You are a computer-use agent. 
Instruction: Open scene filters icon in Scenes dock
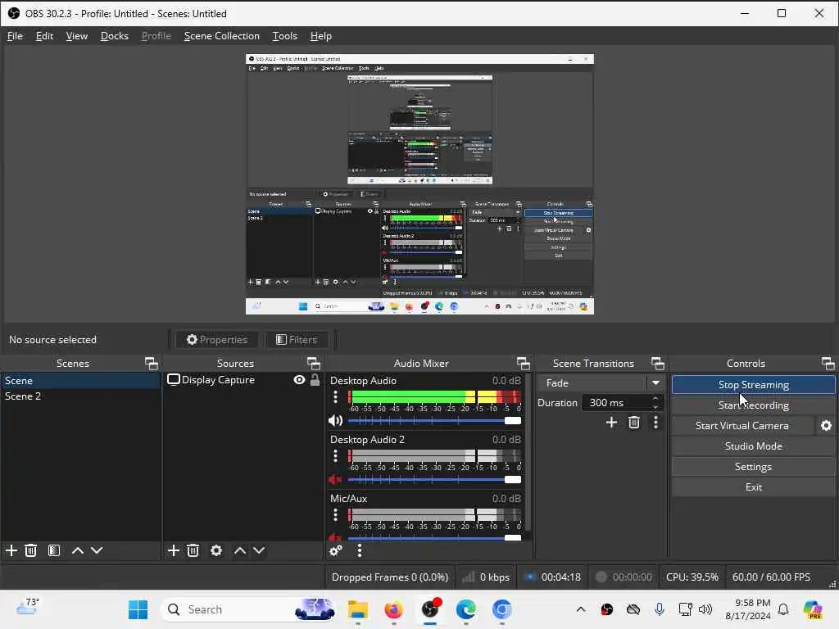(54, 550)
